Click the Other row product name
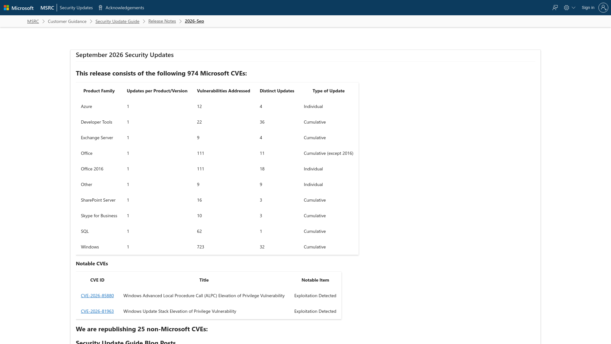The width and height of the screenshot is (611, 344). (x=87, y=184)
